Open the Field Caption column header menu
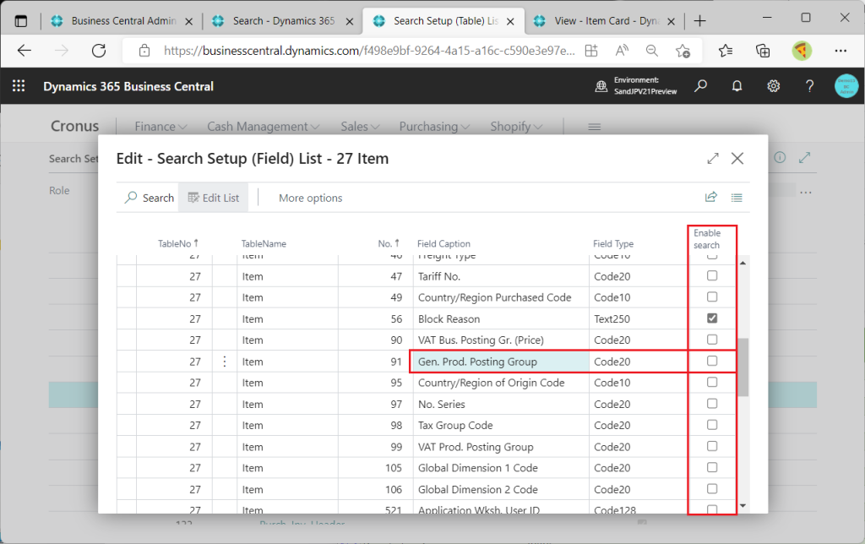The height and width of the screenshot is (544, 865). click(x=443, y=243)
